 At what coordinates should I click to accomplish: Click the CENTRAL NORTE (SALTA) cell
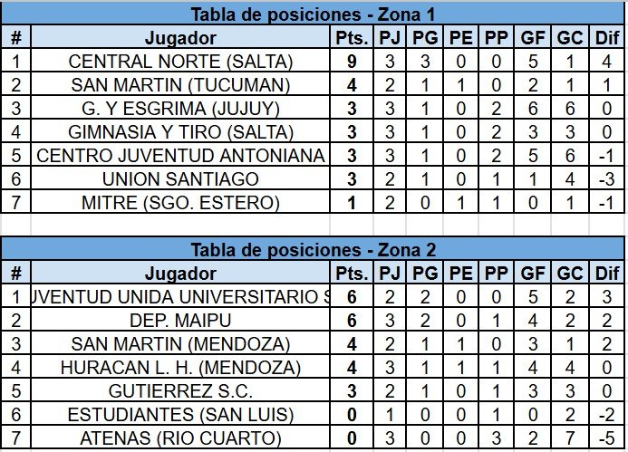[180, 62]
